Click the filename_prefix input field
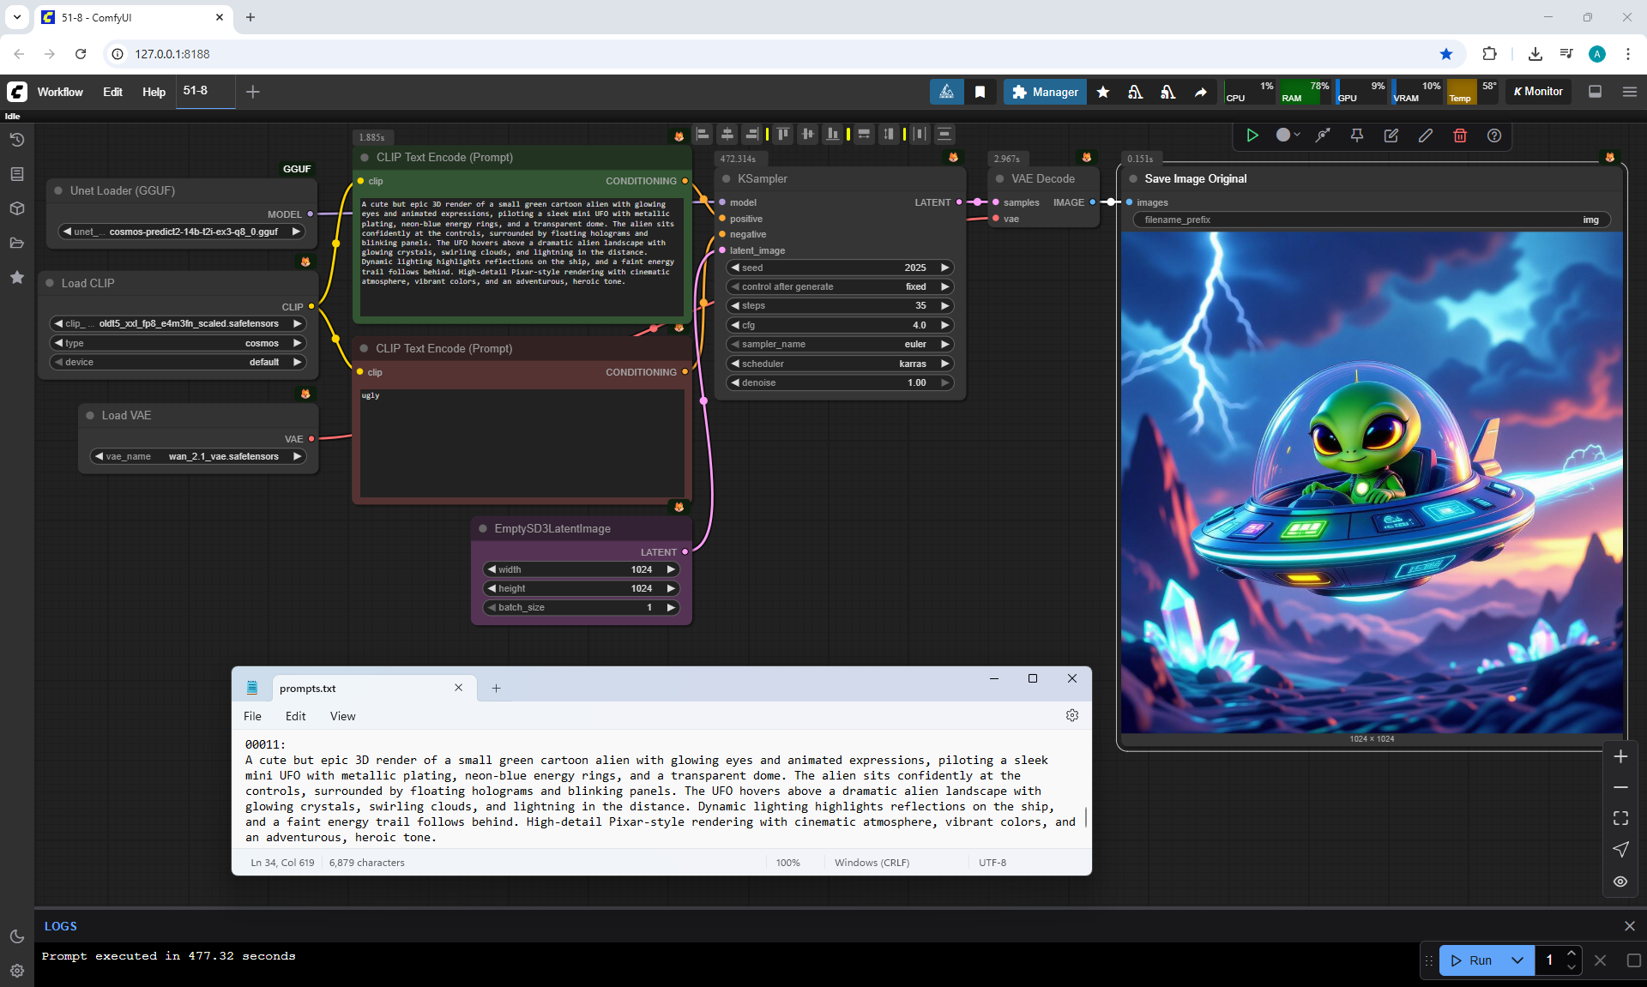The height and width of the screenshot is (987, 1647). point(1371,220)
